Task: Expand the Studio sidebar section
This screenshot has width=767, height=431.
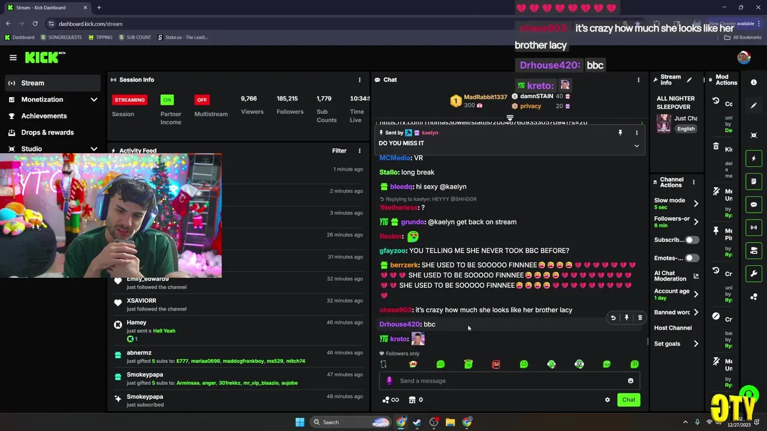Action: pos(94,149)
